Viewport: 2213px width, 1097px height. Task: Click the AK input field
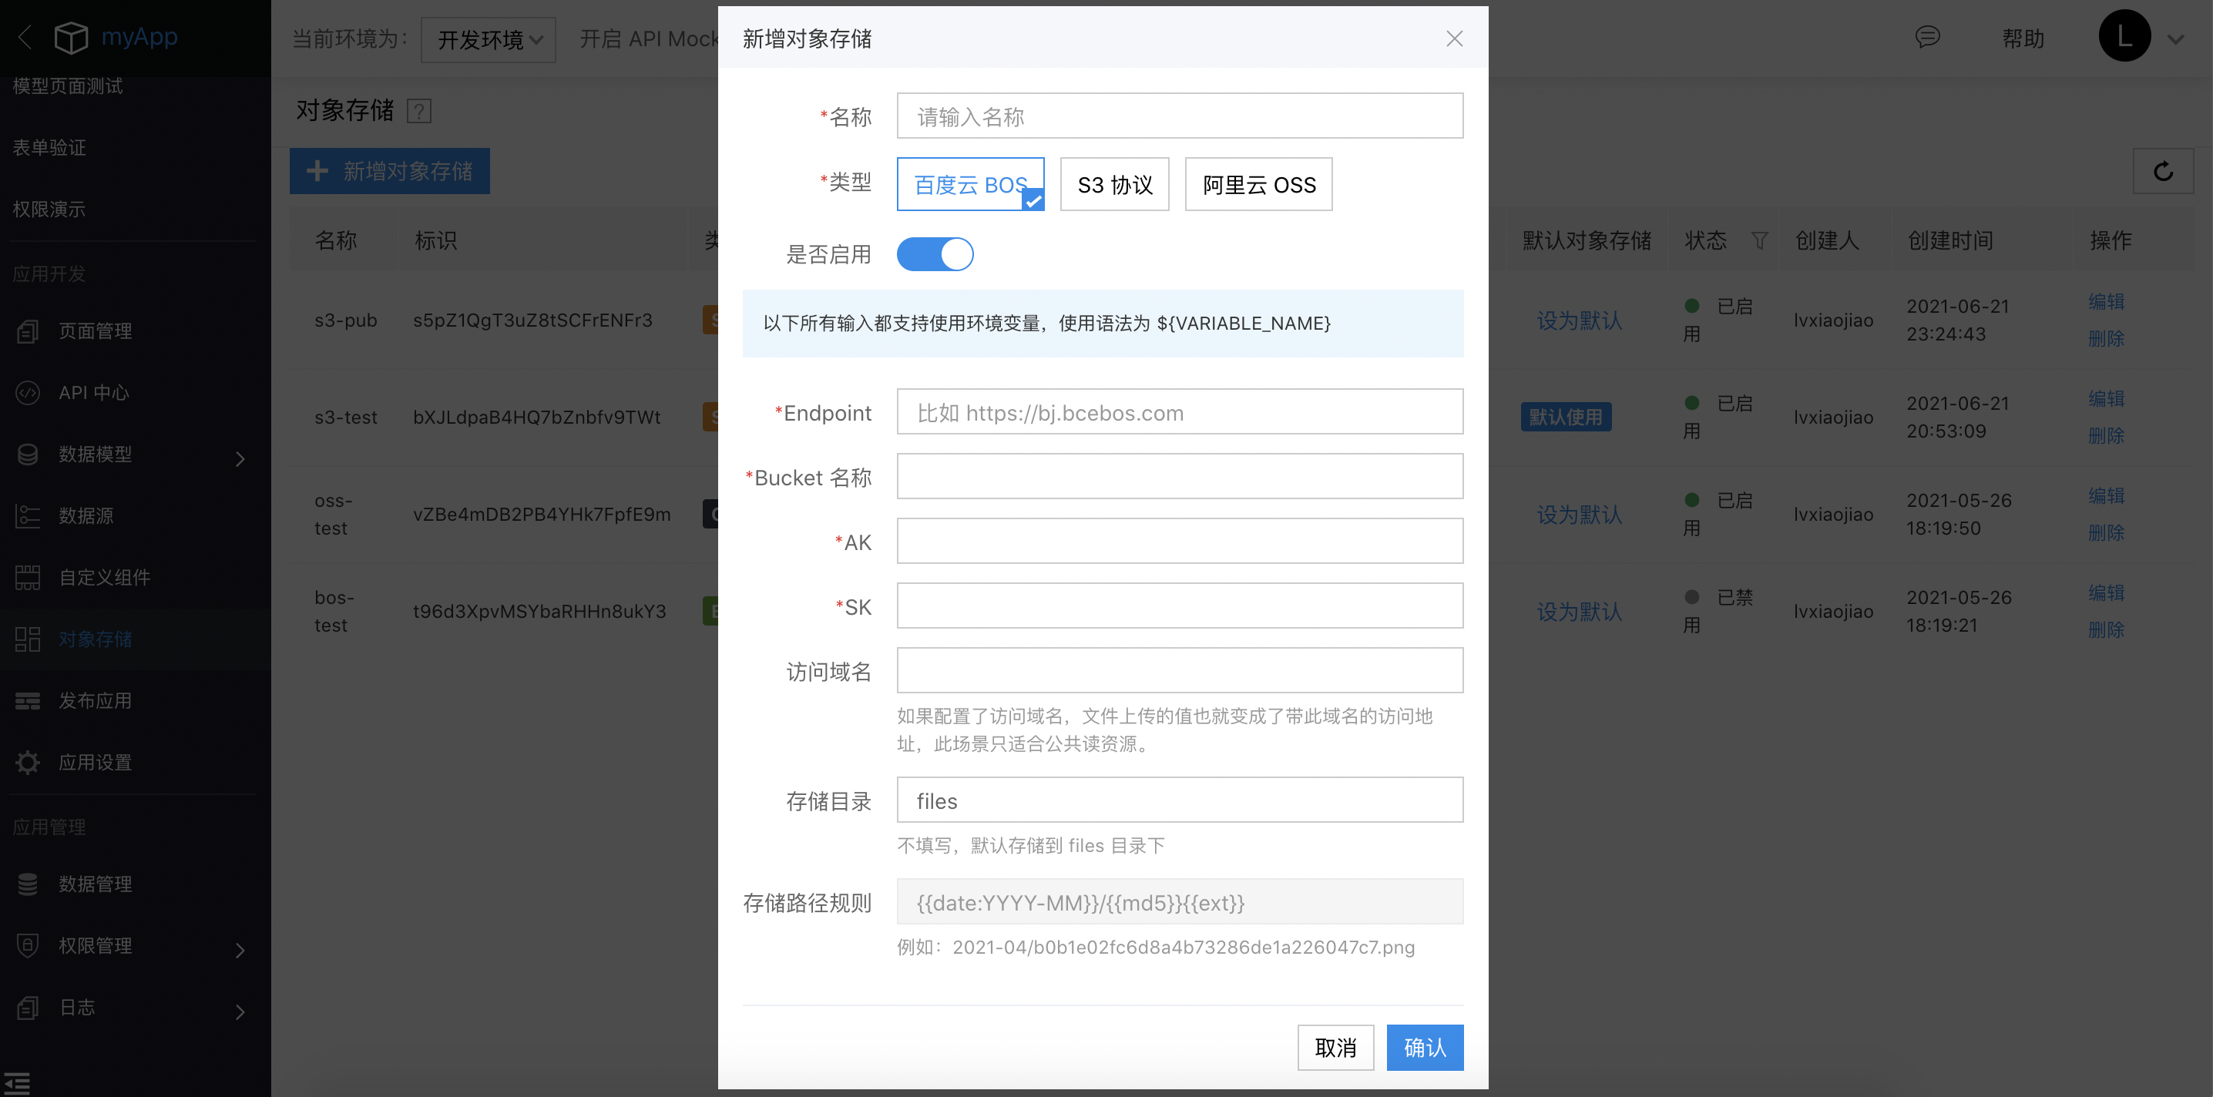click(1180, 542)
